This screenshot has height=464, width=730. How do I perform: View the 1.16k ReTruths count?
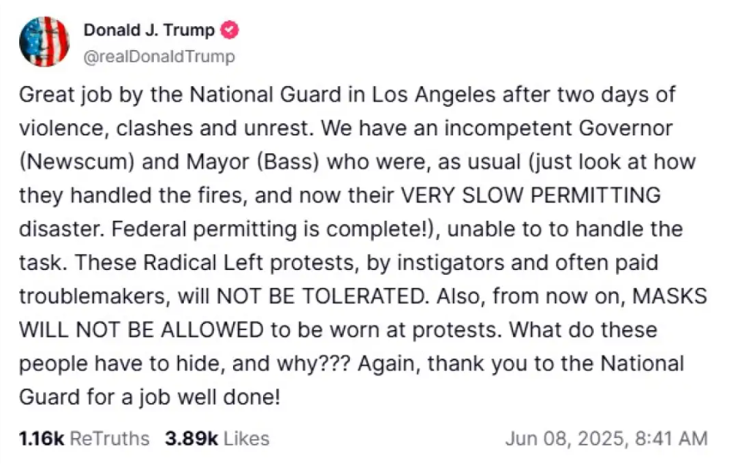point(42,439)
